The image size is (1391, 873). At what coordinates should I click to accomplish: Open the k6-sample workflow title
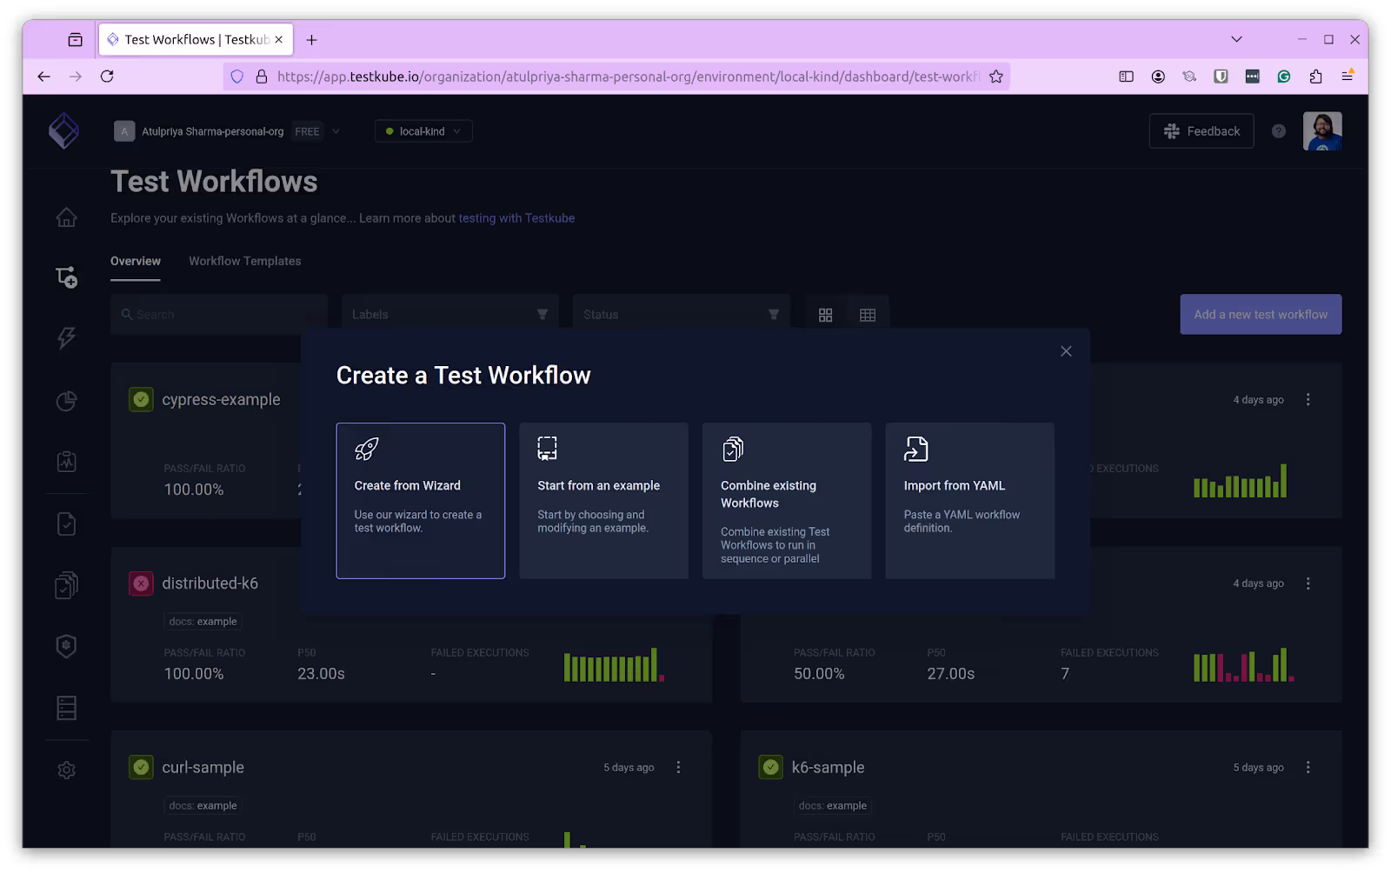828,768
